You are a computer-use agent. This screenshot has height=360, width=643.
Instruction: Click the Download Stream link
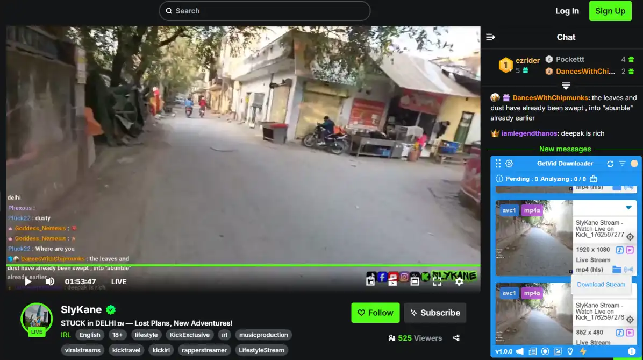(601, 284)
